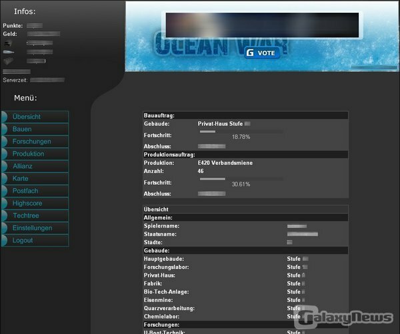Click the '30.61%' progress value

pos(241,184)
